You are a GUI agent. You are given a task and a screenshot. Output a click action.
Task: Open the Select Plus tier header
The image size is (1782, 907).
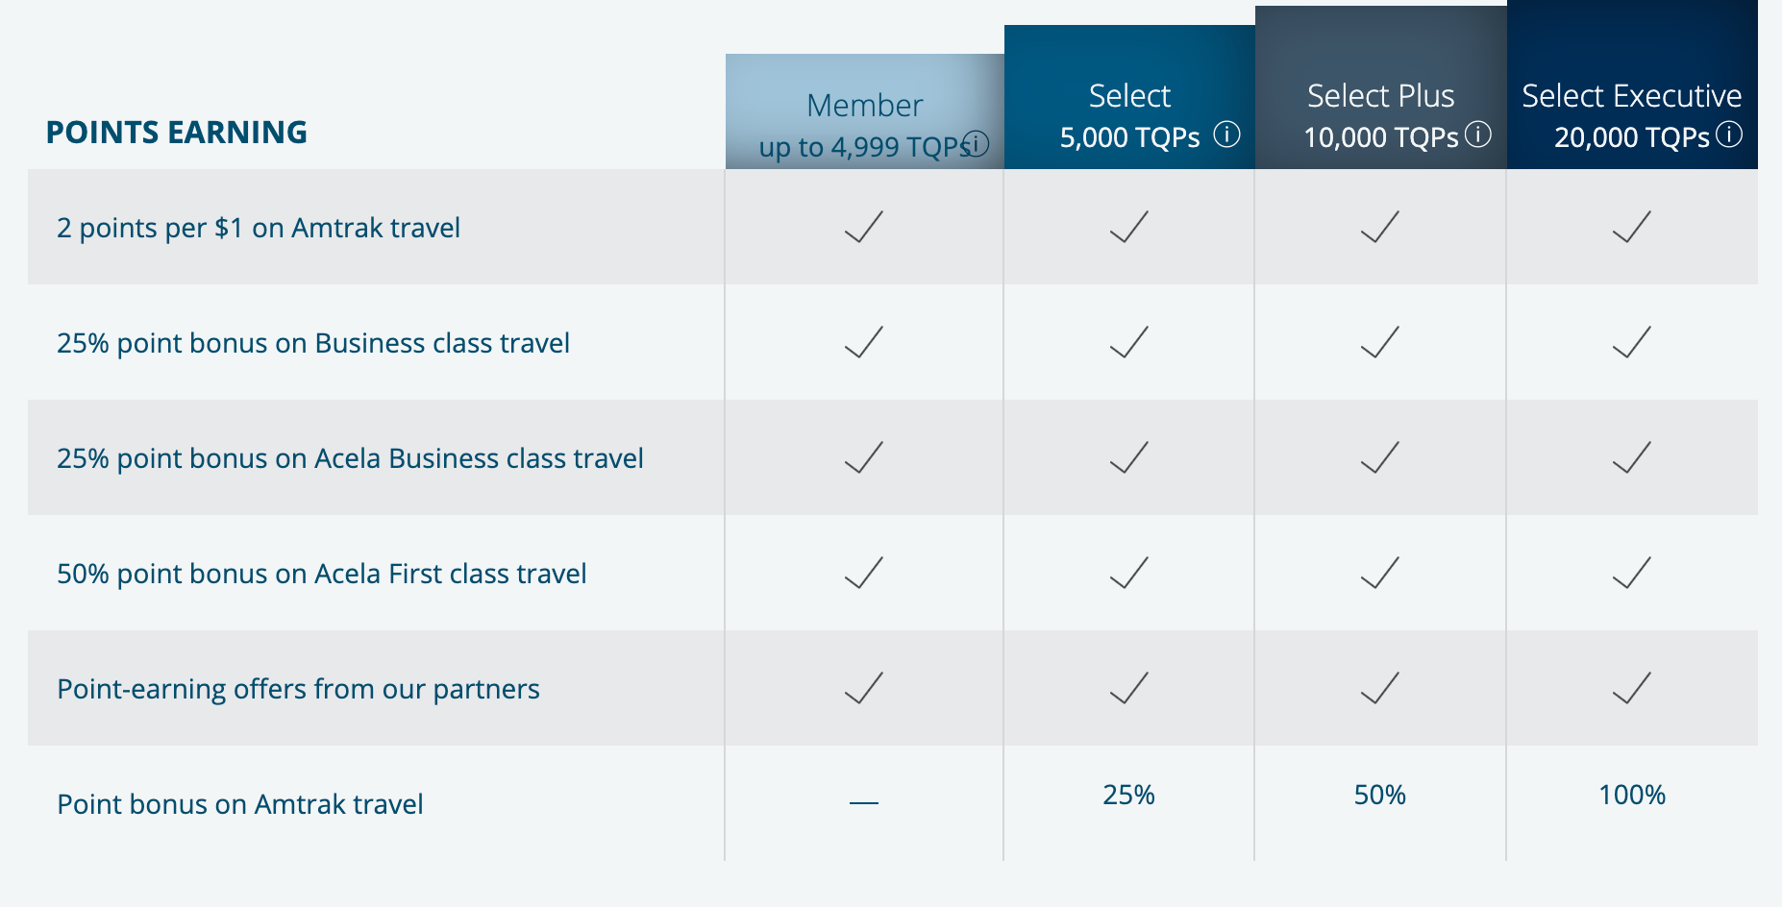(1380, 96)
